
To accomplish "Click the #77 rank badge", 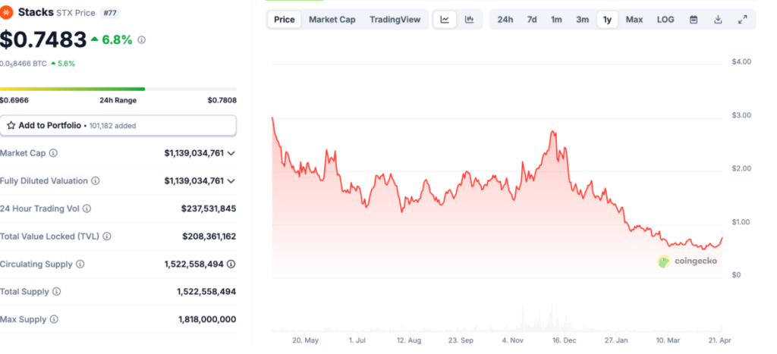I will tap(111, 13).
